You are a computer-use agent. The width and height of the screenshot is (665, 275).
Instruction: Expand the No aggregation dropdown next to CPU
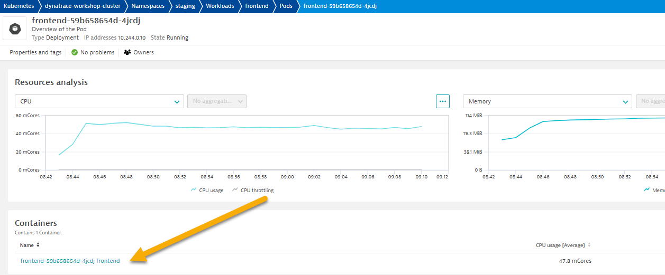[217, 101]
